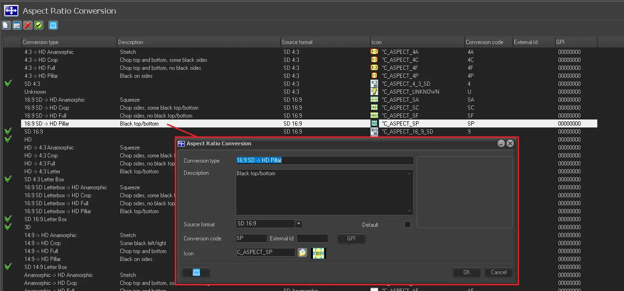Click the New document toolbar icon
Viewport: 624px width, 291px height.
(x=6, y=25)
